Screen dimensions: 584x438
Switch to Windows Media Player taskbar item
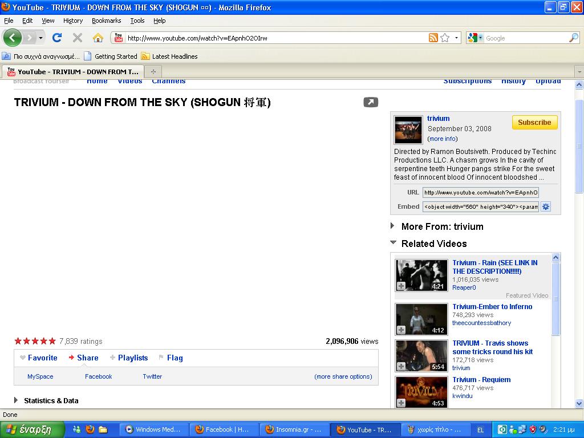[x=153, y=429]
